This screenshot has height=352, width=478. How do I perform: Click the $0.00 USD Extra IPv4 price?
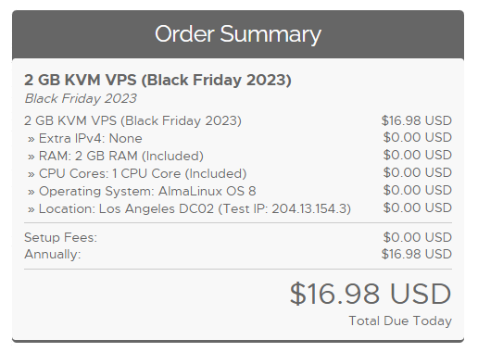[418, 137]
